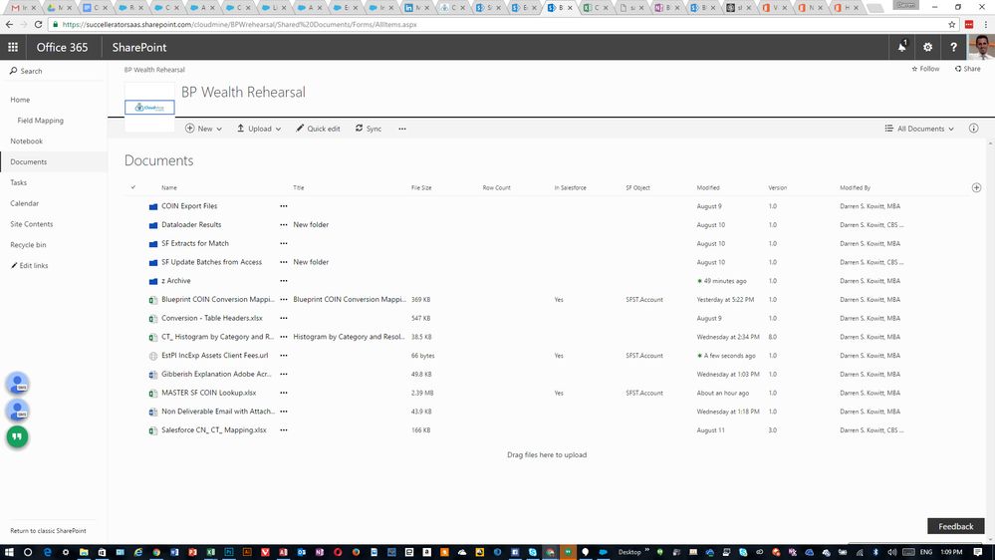Viewport: 995px width, 560px height.
Task: Open Recycle bin in the left navigation
Action: [x=28, y=245]
